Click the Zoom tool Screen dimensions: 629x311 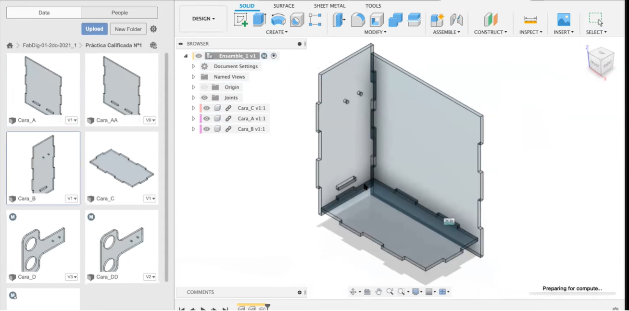coord(390,292)
